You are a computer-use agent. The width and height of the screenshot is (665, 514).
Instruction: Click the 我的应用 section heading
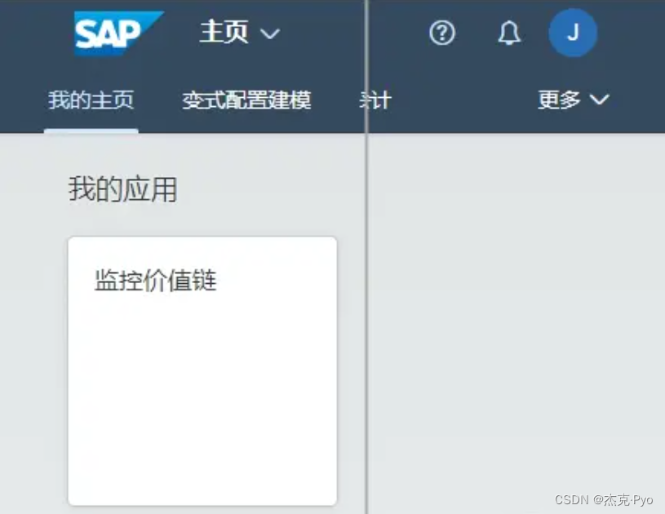[122, 189]
